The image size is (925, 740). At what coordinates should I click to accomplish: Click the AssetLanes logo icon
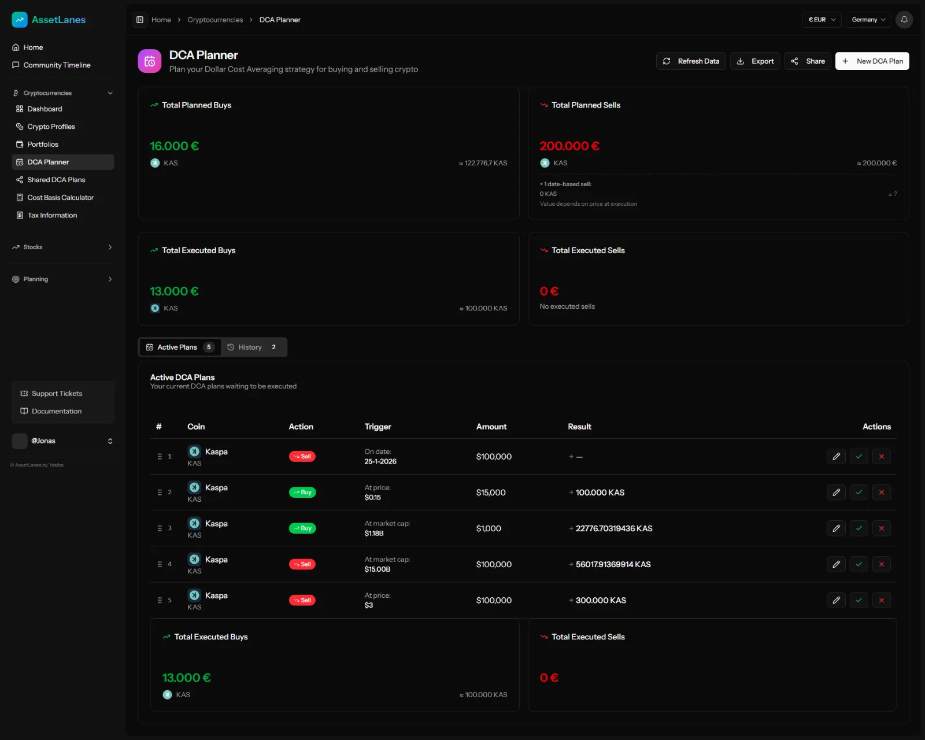coord(20,20)
